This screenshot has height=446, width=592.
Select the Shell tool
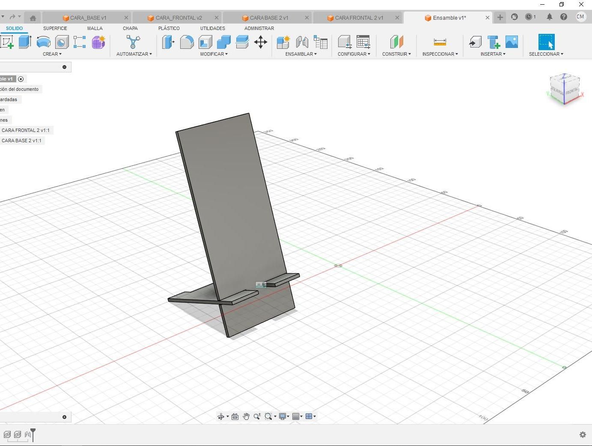click(205, 42)
